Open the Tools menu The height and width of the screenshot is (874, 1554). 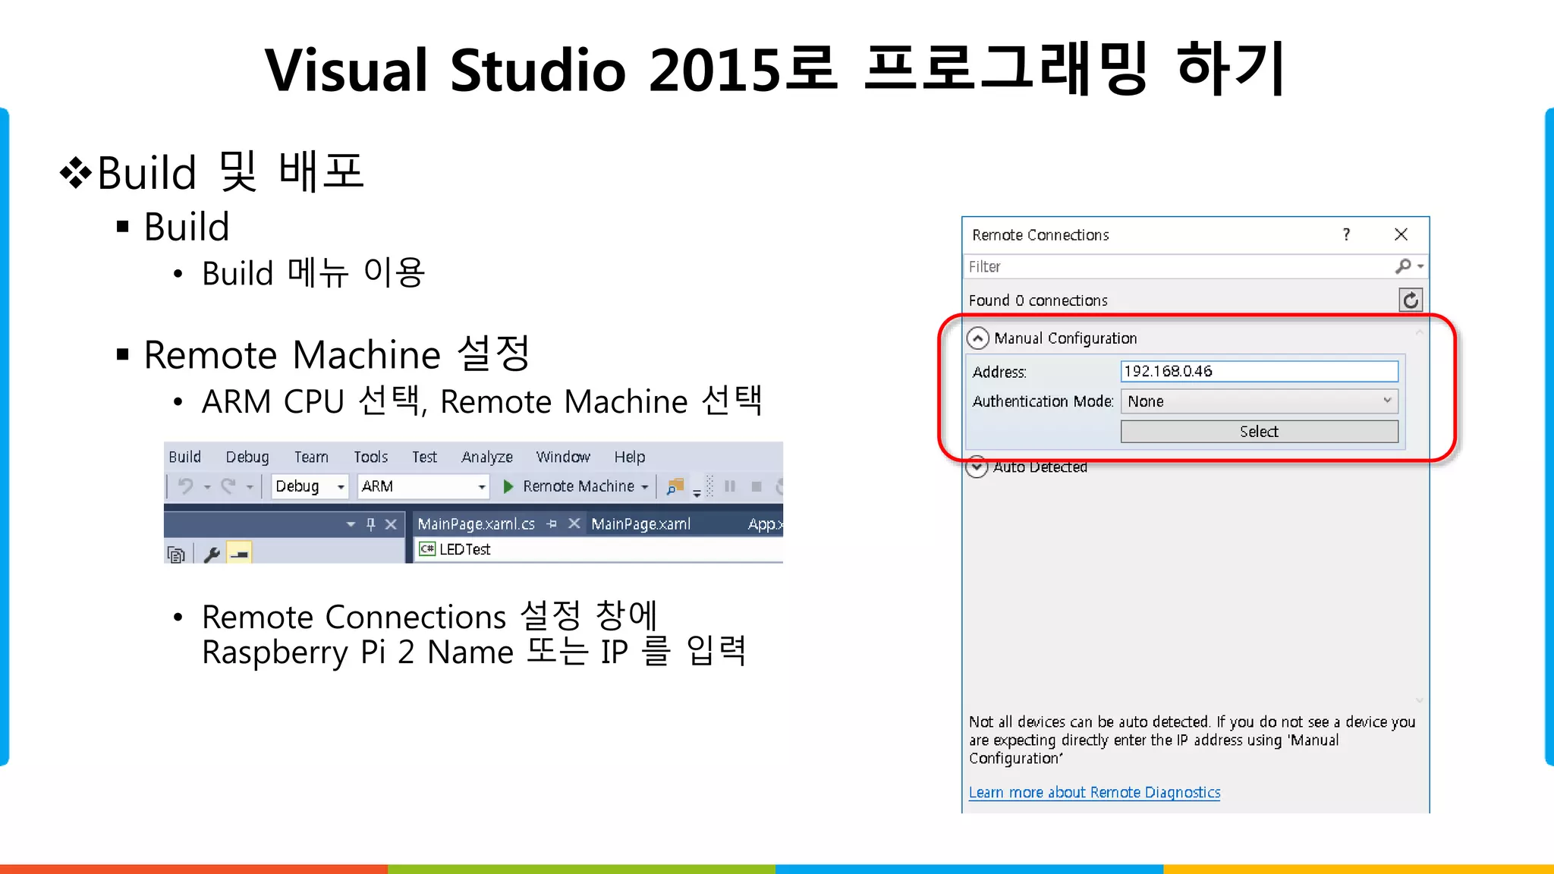pyautogui.click(x=371, y=457)
